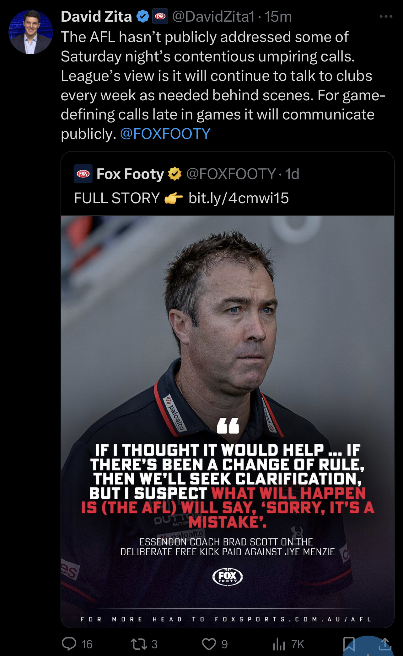Tap the 15m tweet timestamp
This screenshot has height=656, width=403.
278,16
